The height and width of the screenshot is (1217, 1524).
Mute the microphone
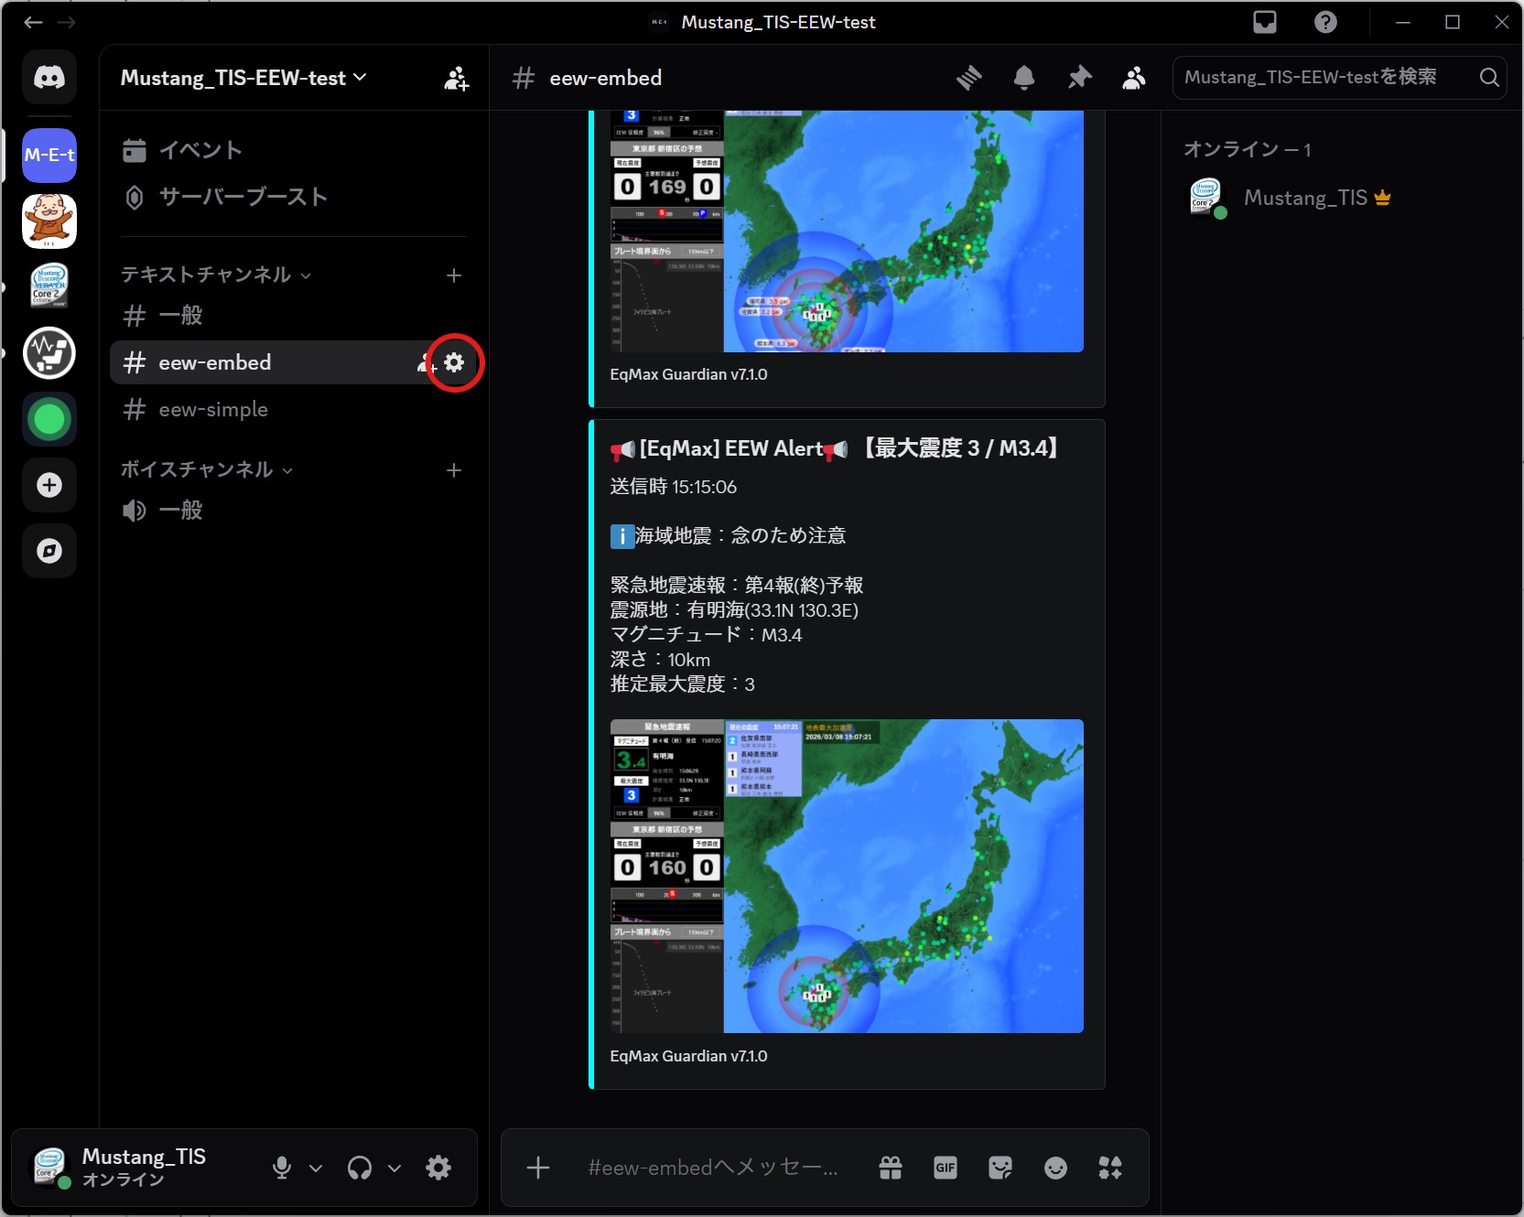pyautogui.click(x=281, y=1168)
